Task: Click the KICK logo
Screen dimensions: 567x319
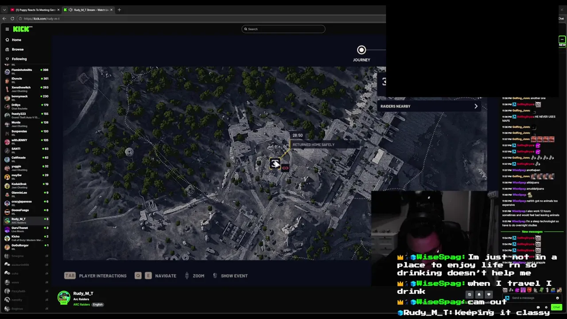Action: click(23, 29)
